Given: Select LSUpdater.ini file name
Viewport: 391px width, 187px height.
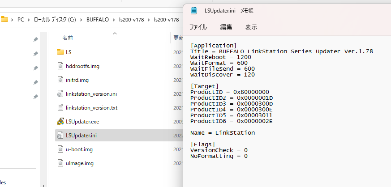Looking at the screenshot, I should point(82,136).
